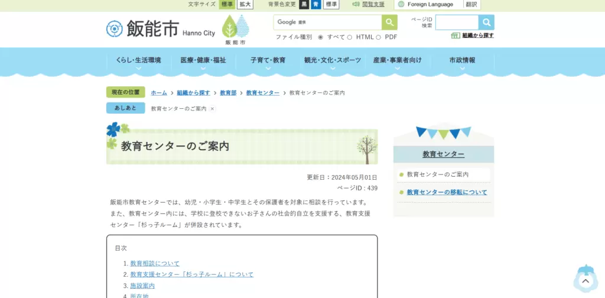Click the page ID search magnifier button
The height and width of the screenshot is (298, 605).
coord(486,22)
